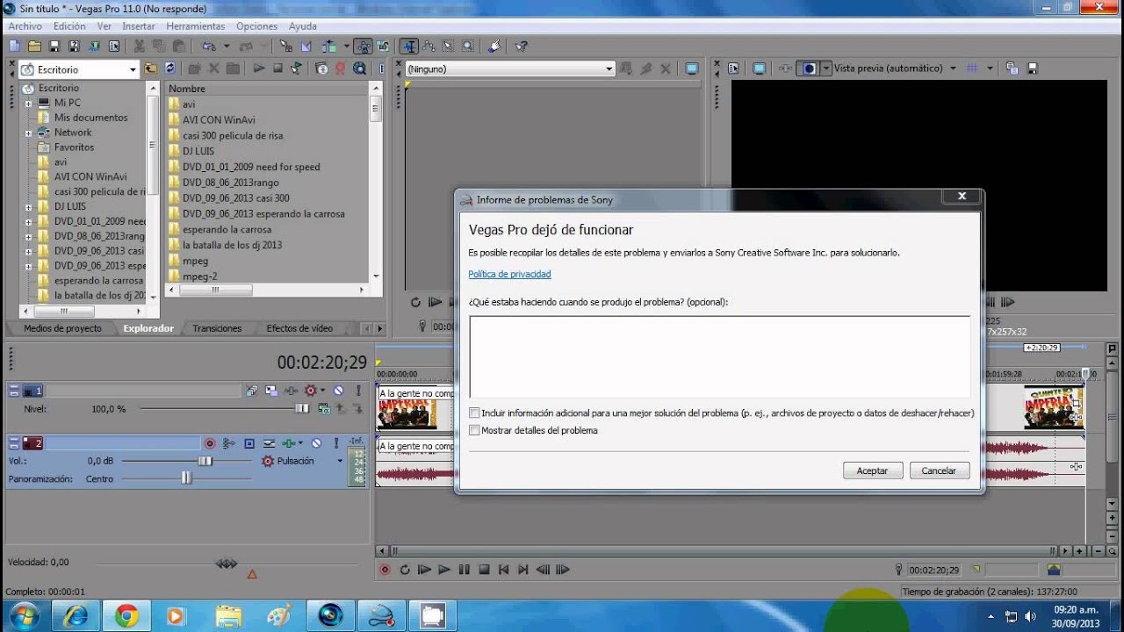Select the Zoom edit magnifier tool

pos(468,46)
